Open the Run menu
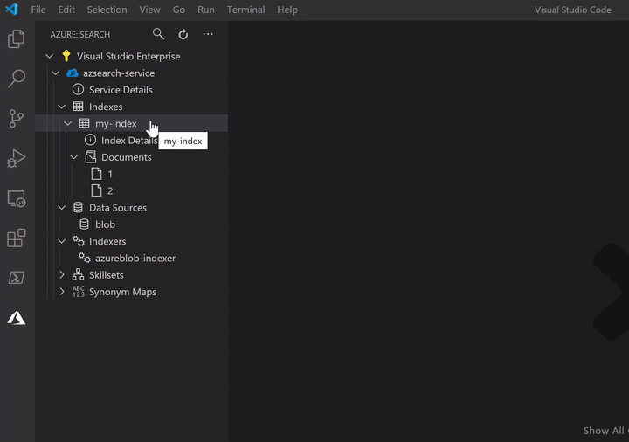Image resolution: width=629 pixels, height=442 pixels. click(x=206, y=10)
